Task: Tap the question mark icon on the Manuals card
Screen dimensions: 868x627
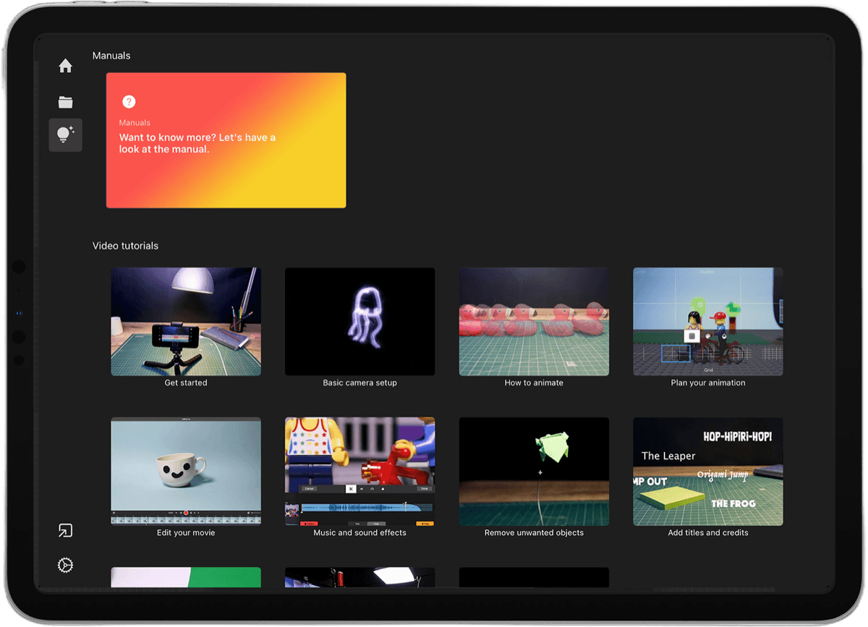Action: [129, 101]
